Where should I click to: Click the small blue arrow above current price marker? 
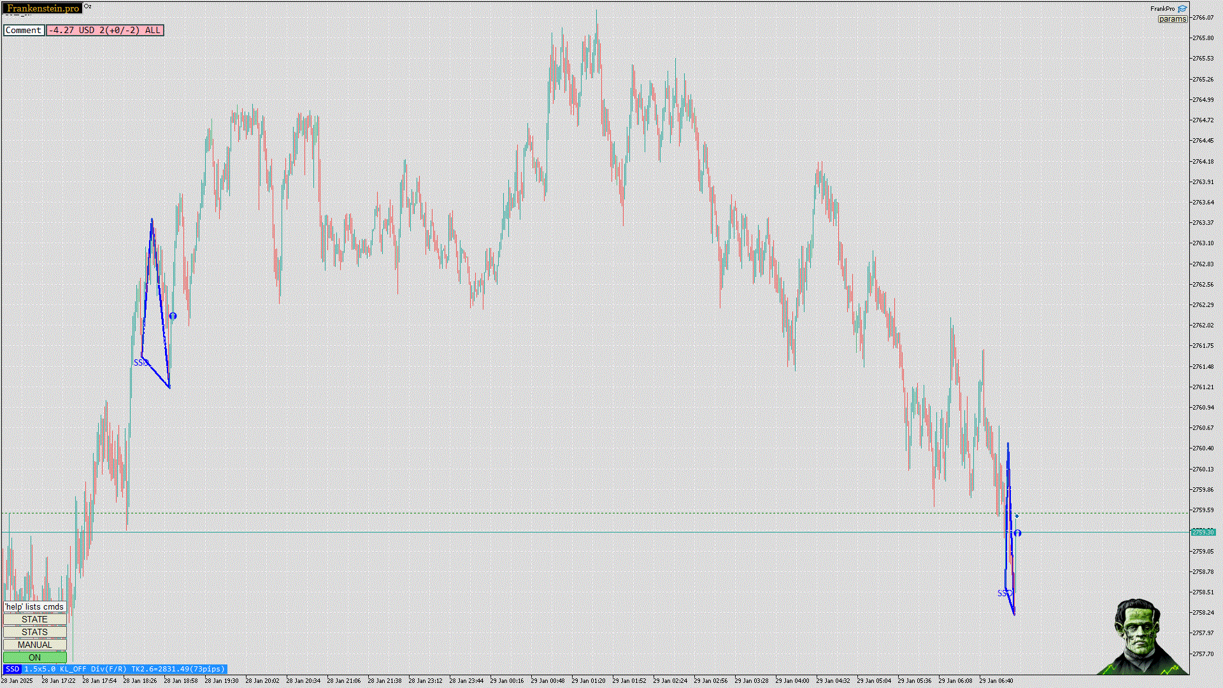click(x=1017, y=516)
